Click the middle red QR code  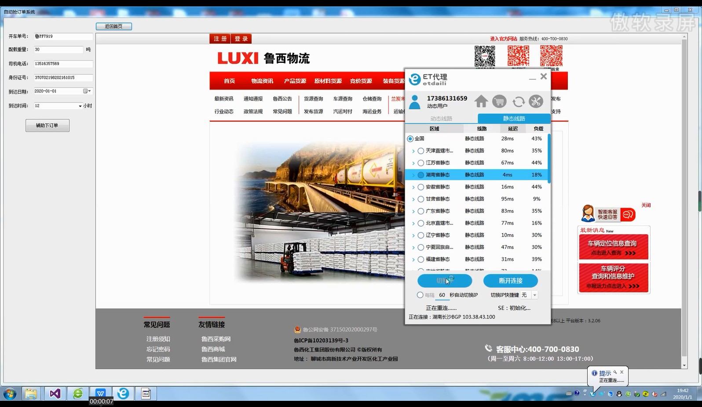tap(518, 56)
